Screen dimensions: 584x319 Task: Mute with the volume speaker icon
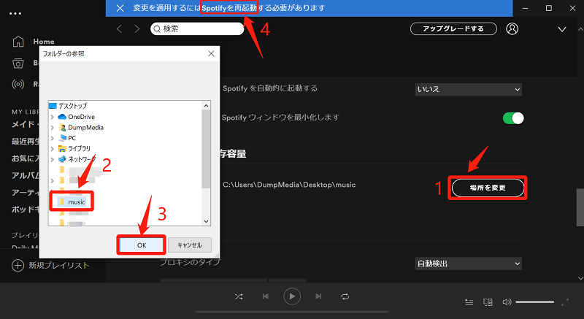507,302
